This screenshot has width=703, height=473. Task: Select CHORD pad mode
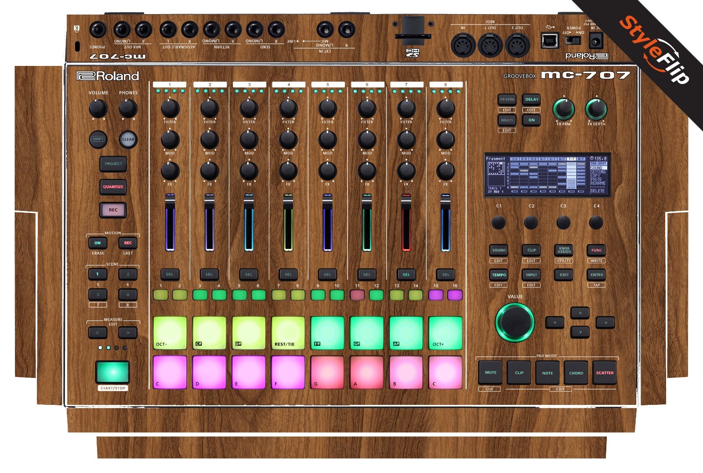click(x=576, y=372)
